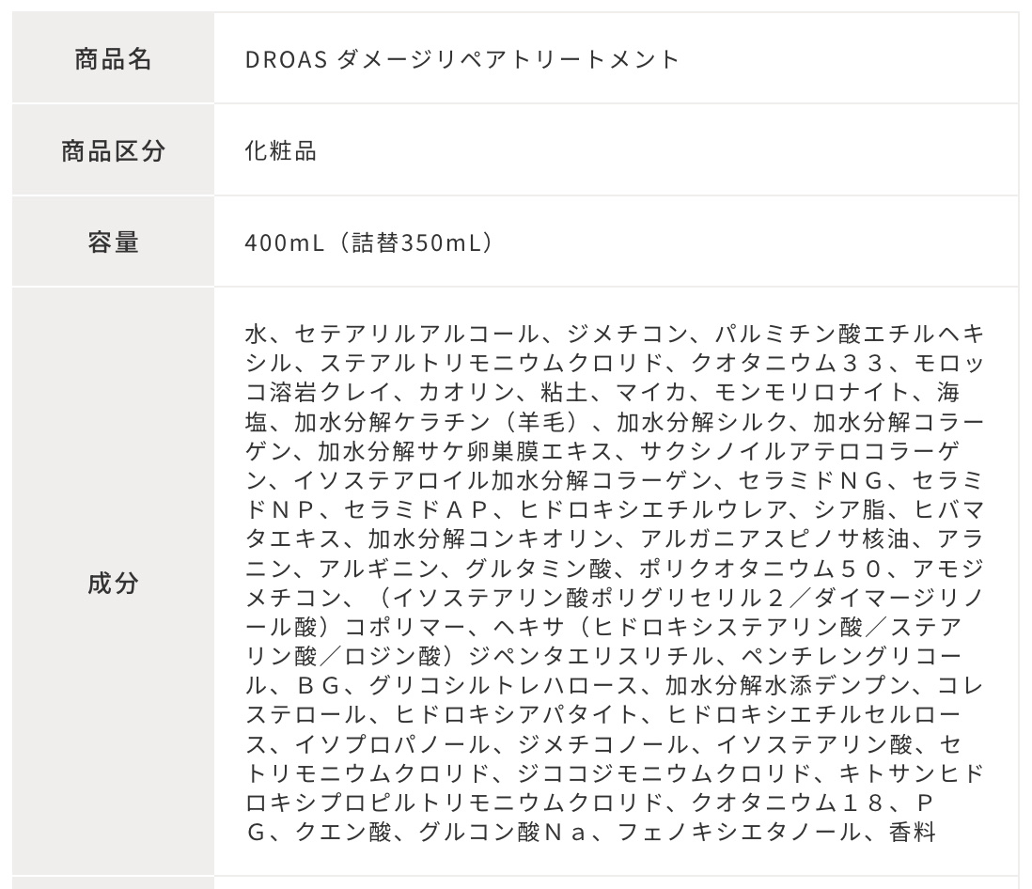
Task: Click the word カオリン in ingredients
Action: point(454,392)
